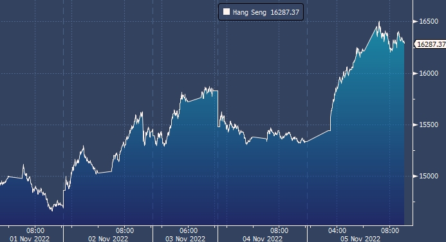Click the 06:00 time label on 03 Nov

189,230
